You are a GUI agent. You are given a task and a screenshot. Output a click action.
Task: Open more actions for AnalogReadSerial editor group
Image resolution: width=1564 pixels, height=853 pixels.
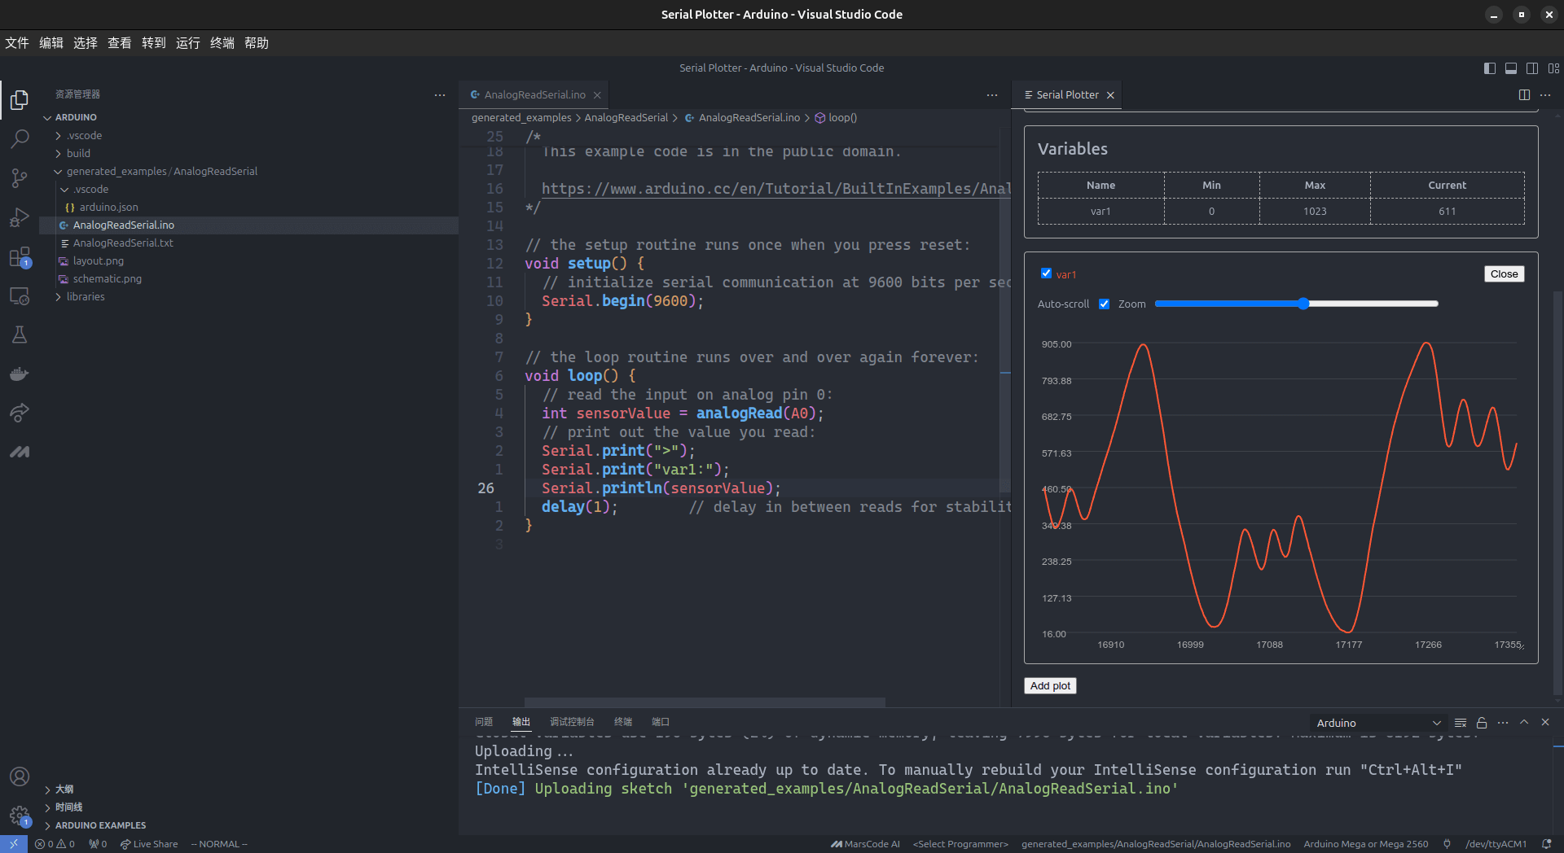click(992, 95)
